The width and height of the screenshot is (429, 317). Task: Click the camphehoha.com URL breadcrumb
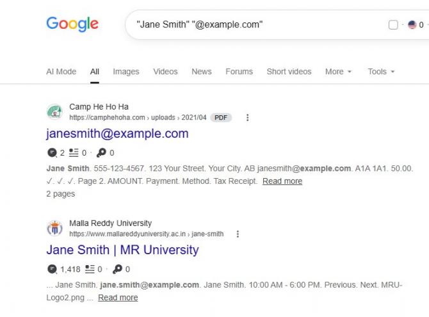click(x=138, y=117)
